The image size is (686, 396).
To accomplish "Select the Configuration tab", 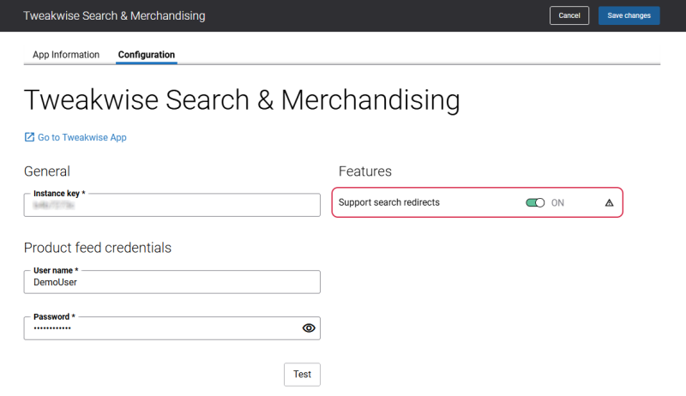I will 147,55.
